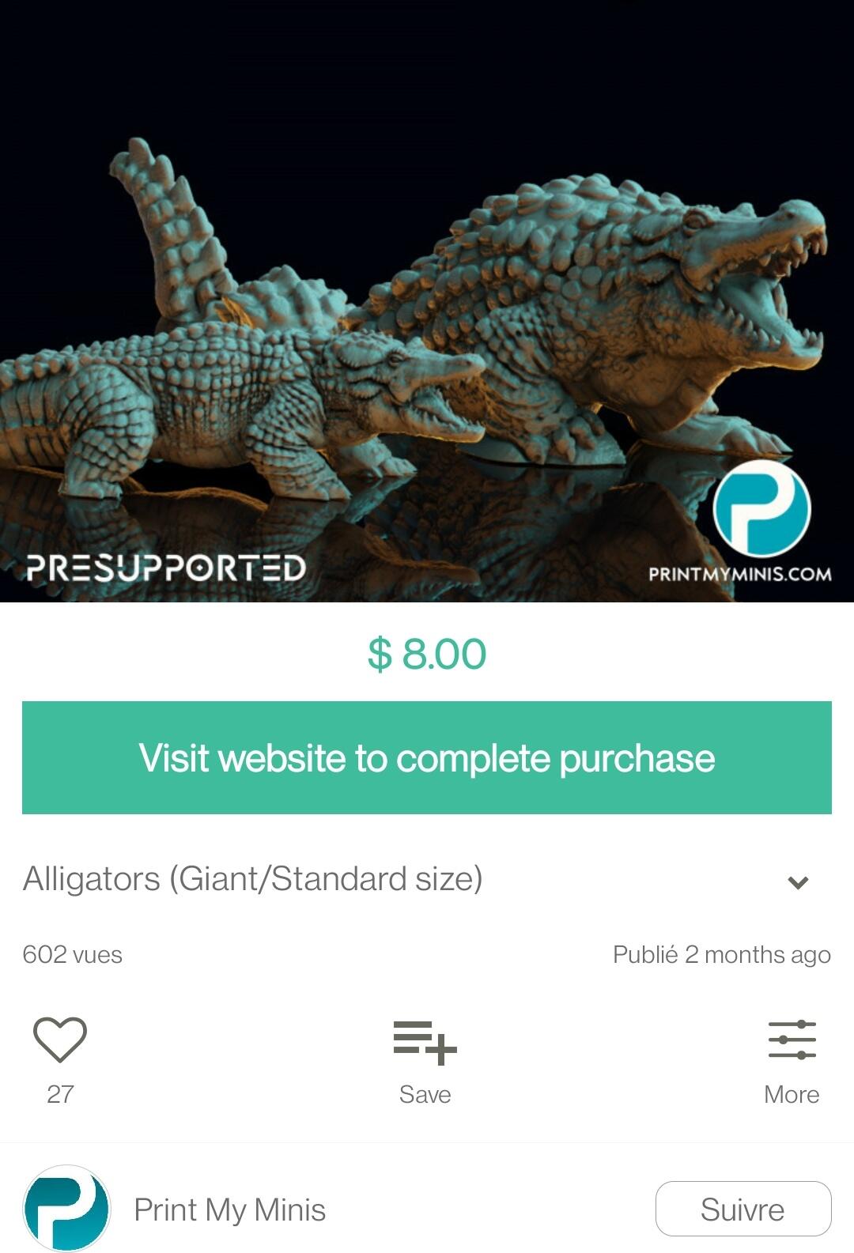Viewport: 854px width, 1253px height.
Task: Open Print My Minis creator name
Action: point(230,1210)
